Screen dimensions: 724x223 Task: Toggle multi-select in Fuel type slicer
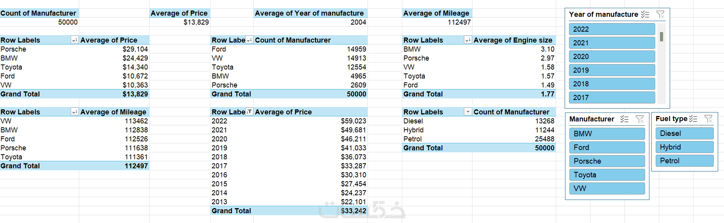693,119
